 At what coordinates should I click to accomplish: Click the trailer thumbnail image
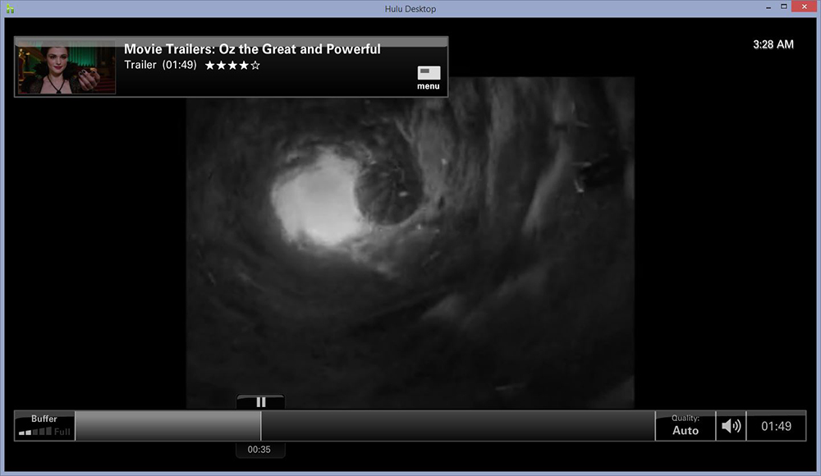[x=67, y=69]
